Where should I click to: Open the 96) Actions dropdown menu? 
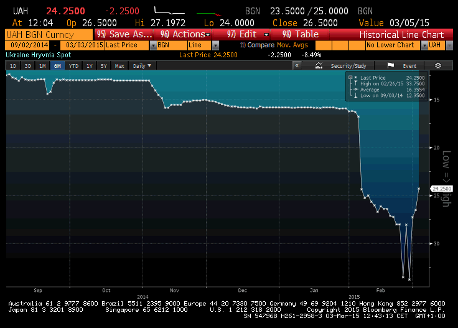point(183,34)
